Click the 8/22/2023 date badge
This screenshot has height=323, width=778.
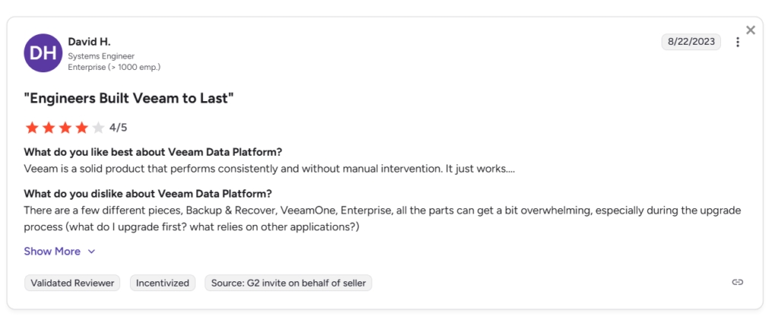(x=691, y=42)
